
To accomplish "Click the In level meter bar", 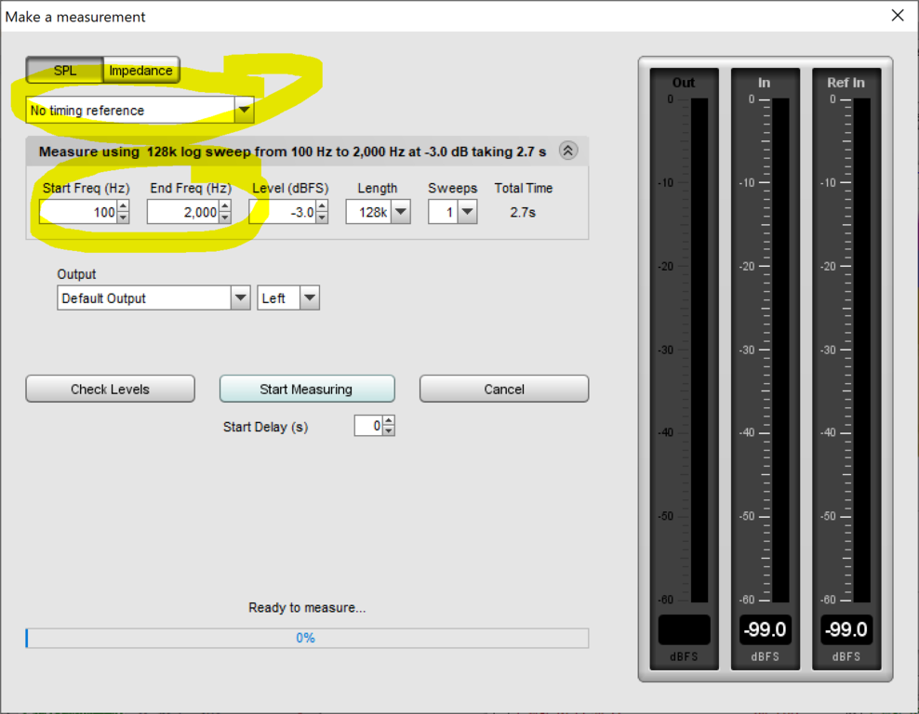I will 780,350.
